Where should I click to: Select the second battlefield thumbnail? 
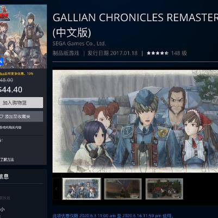click(x=123, y=189)
